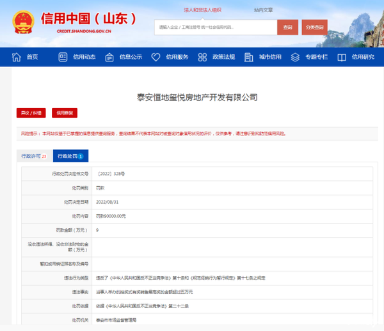Click the 罚款 penalty category value

pyautogui.click(x=100, y=188)
